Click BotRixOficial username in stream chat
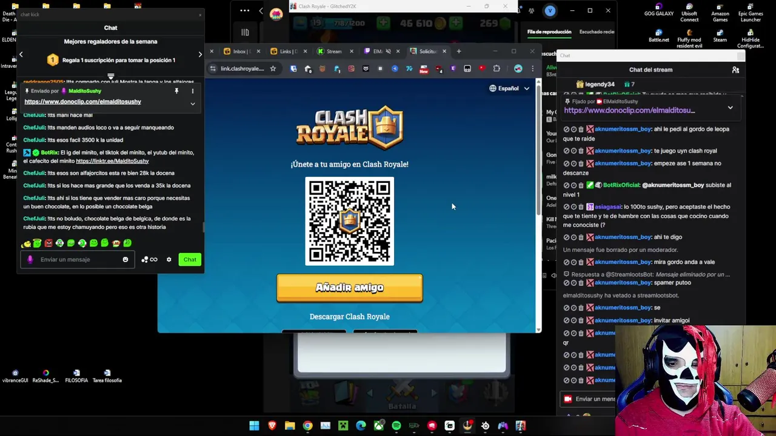 (x=621, y=185)
